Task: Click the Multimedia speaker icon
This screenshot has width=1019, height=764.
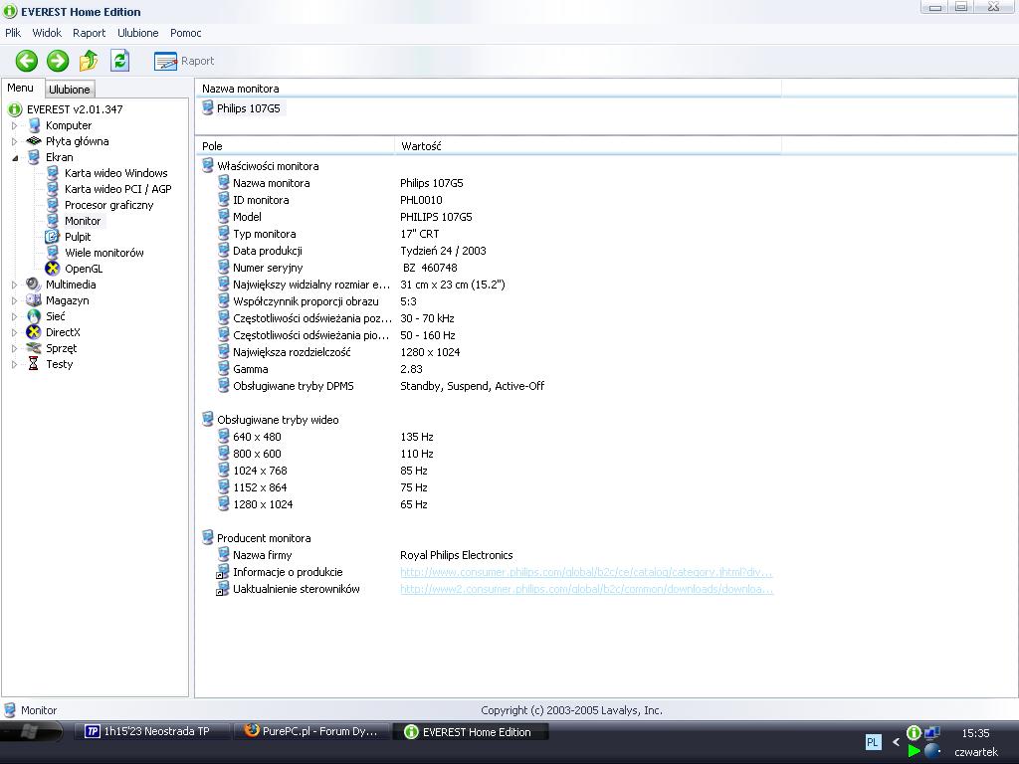Action: (34, 285)
